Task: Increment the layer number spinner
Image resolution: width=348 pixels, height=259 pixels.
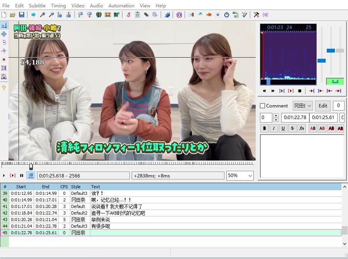Action: [x=276, y=115]
